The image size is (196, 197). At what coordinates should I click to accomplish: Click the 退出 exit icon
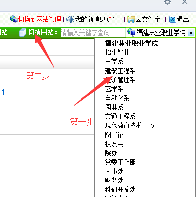click(173, 19)
